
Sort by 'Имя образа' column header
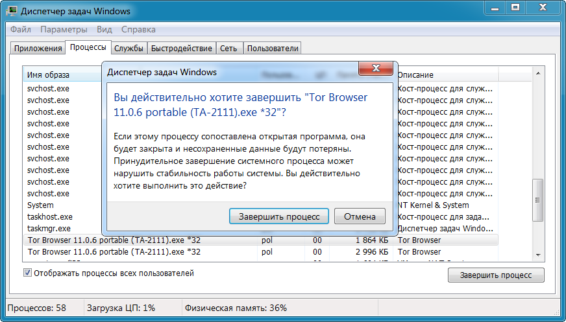tap(63, 75)
